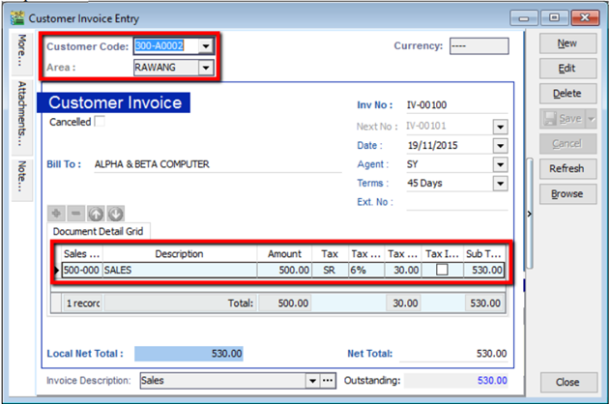The width and height of the screenshot is (610, 404).
Task: Click the Ext. No input field
Action: (456, 202)
